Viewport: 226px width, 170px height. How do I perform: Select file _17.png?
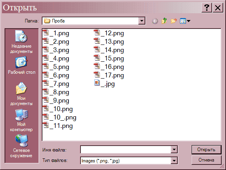(x=109, y=75)
